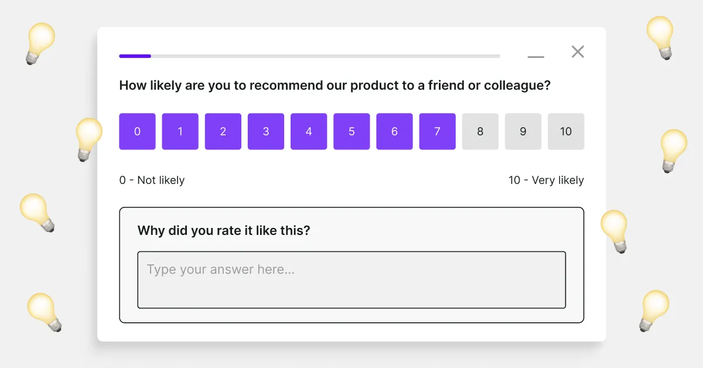Image resolution: width=703 pixels, height=368 pixels.
Task: Minimize the survey widget with dash icon
Action: pos(535,57)
